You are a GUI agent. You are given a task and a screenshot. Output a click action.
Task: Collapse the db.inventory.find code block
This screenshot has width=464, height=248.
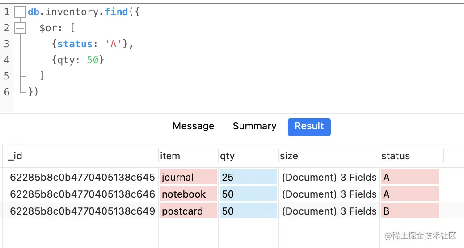pos(20,12)
